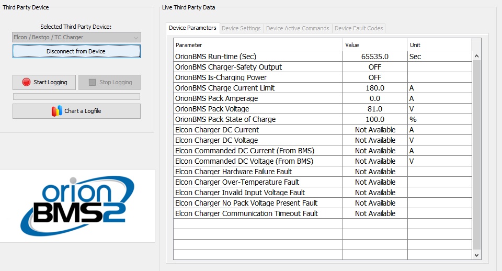
Task: Switch to the Device Settings tab
Action: pyautogui.click(x=241, y=28)
